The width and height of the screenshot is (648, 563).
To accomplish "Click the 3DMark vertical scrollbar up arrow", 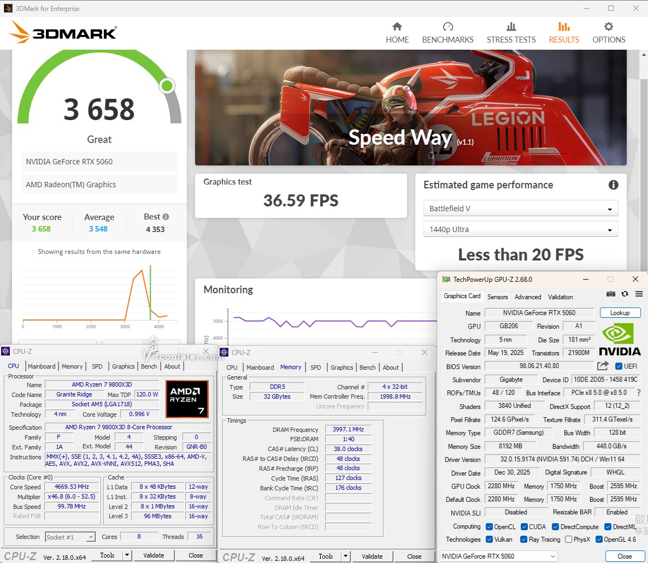I will (644, 54).
